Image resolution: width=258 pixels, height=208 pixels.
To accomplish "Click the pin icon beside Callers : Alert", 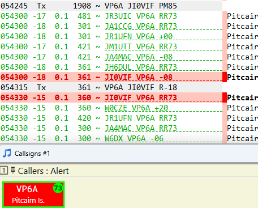I will [x=13, y=171].
